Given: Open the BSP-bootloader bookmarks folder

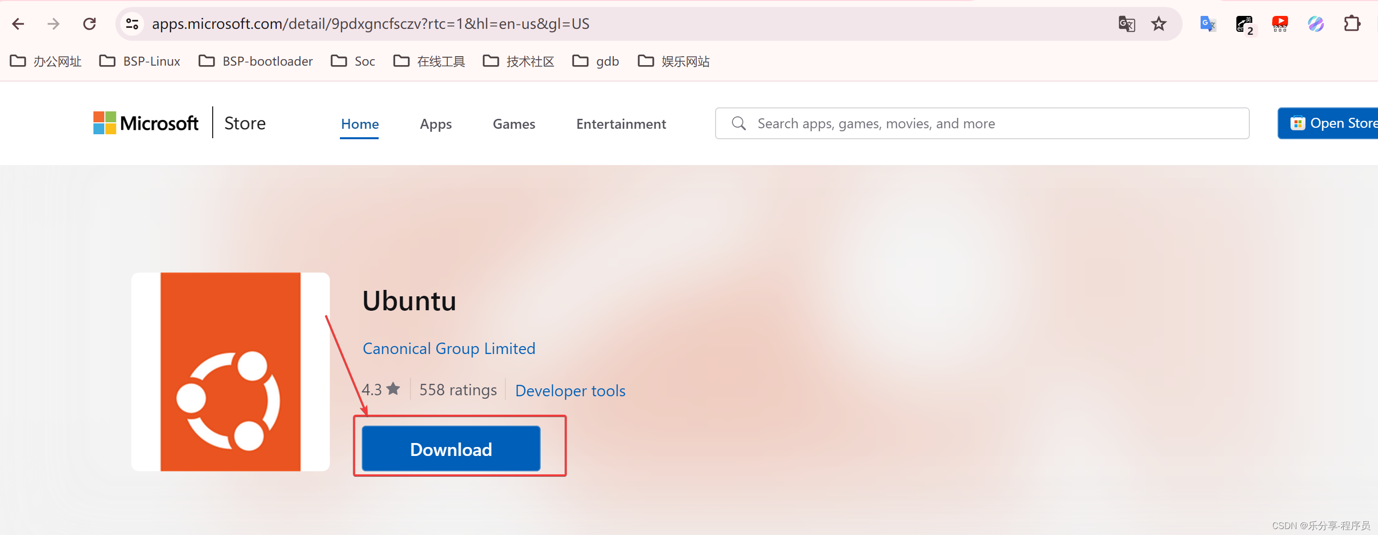Looking at the screenshot, I should pyautogui.click(x=255, y=61).
